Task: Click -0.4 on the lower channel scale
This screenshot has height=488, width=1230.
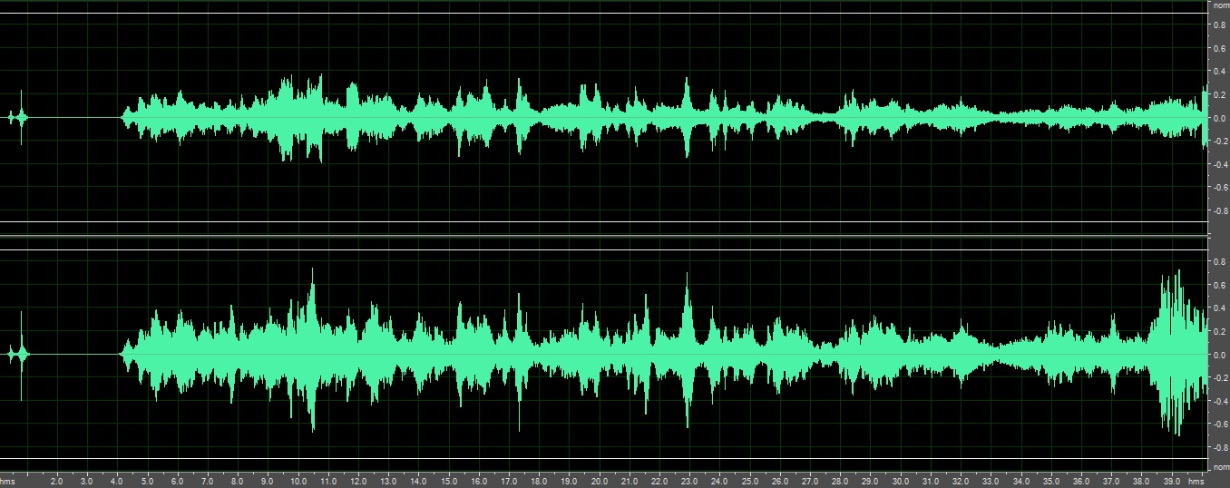Action: point(1220,401)
